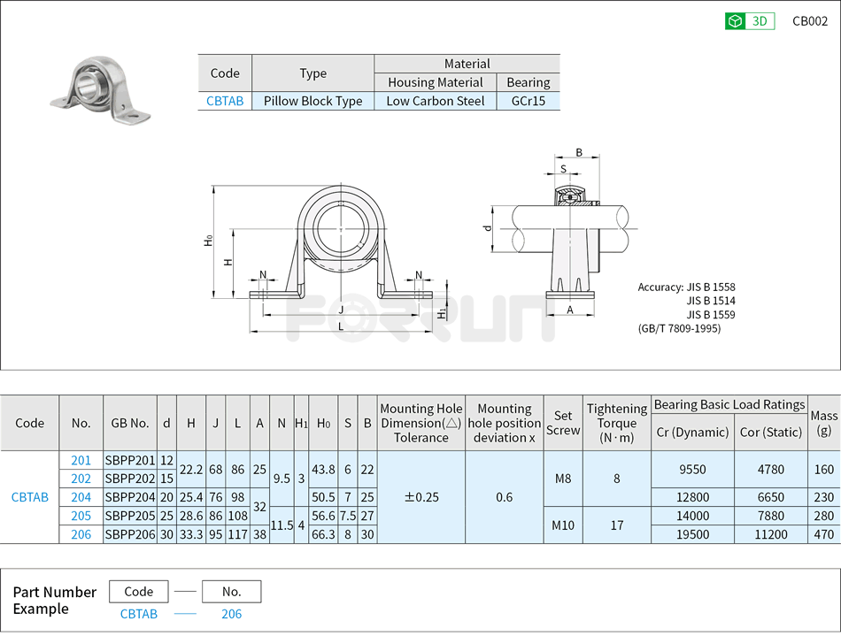Image resolution: width=841 pixels, height=636 pixels.
Task: Click the 3D view button label
Action: (760, 21)
